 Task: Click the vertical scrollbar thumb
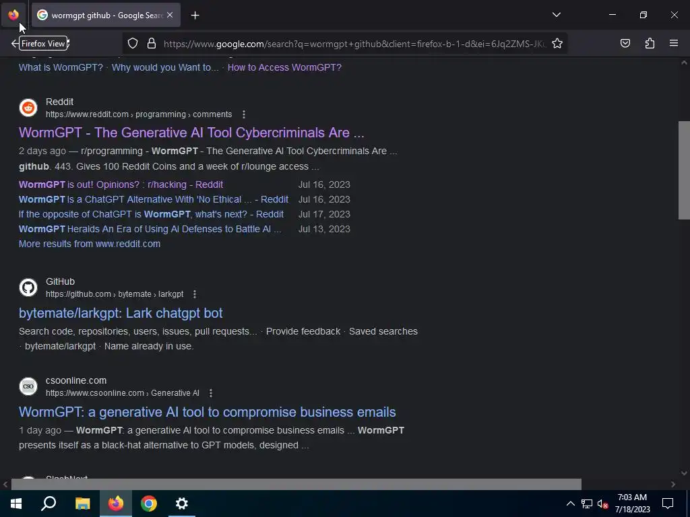click(684, 170)
